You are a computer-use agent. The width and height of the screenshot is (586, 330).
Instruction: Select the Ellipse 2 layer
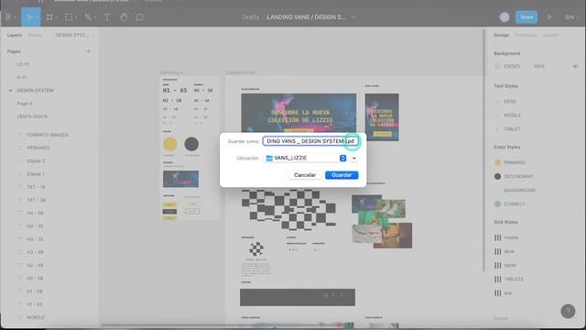point(36,161)
